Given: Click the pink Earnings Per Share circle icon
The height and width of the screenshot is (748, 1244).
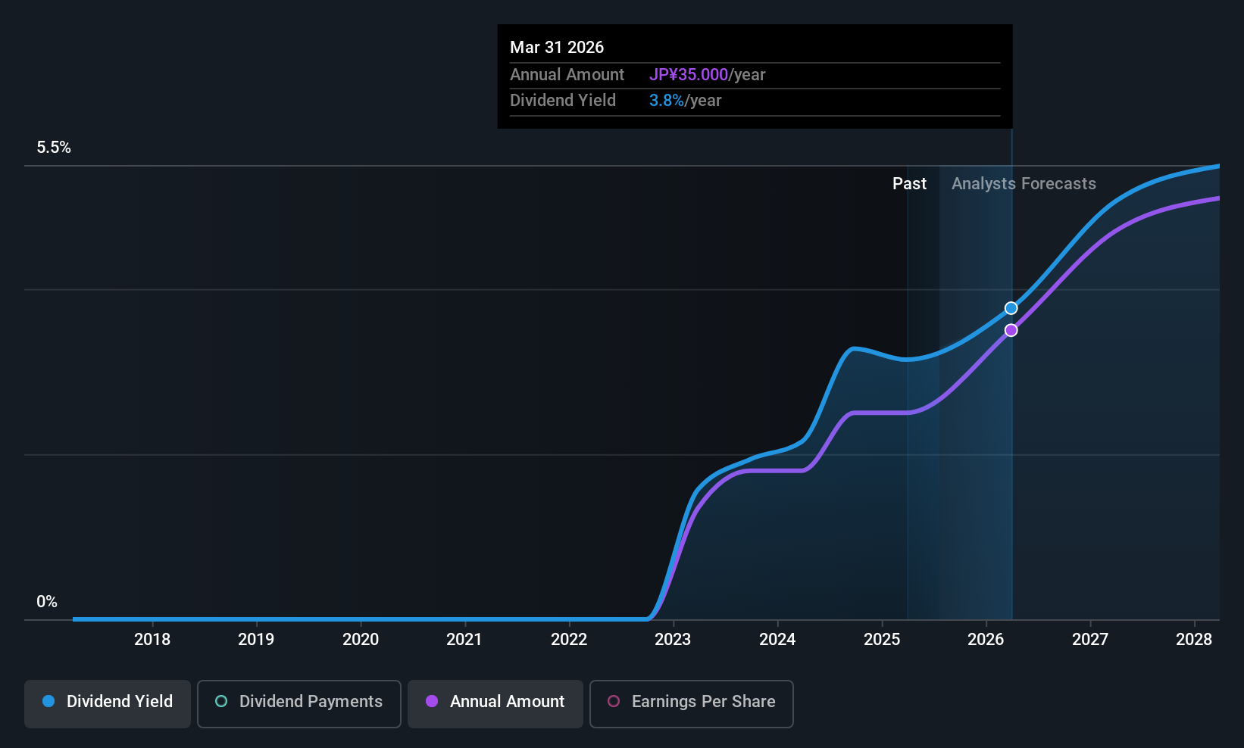Looking at the screenshot, I should pos(614,701).
